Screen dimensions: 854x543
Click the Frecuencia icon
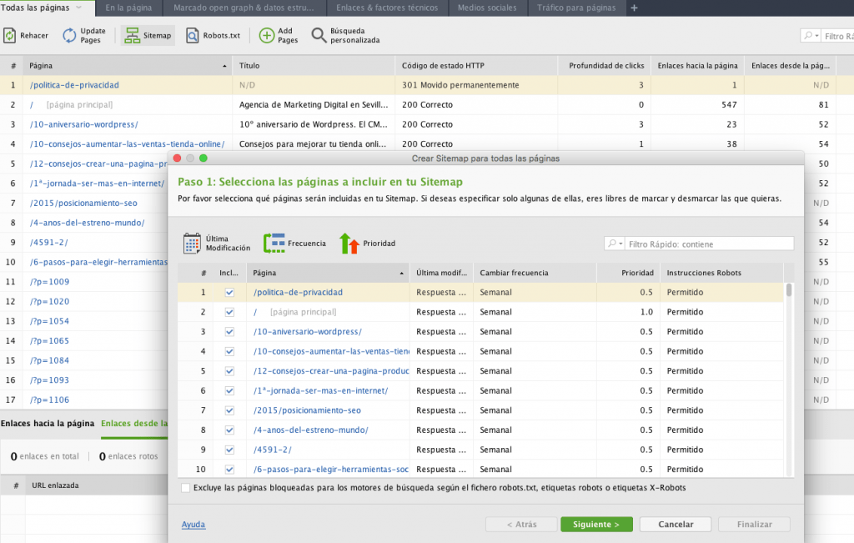click(274, 244)
